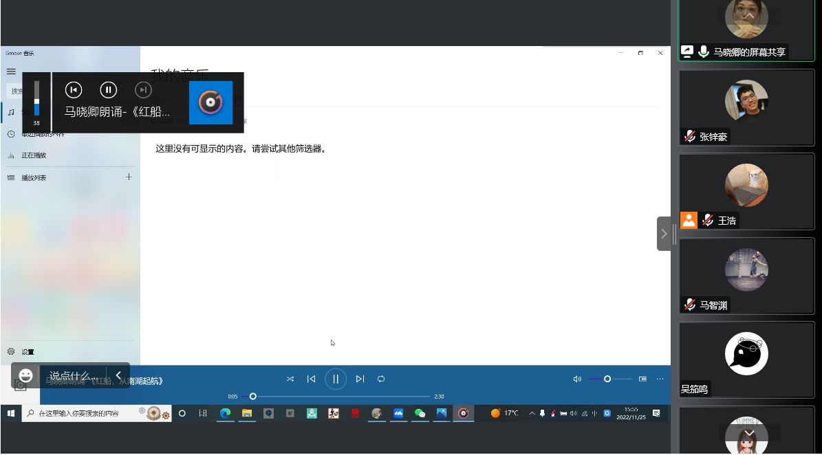Click previous track in media overlay popup
Viewport: 822px width, 455px height.
pos(74,89)
